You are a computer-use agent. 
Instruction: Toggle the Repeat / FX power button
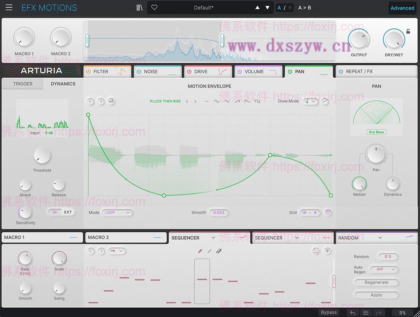click(341, 71)
